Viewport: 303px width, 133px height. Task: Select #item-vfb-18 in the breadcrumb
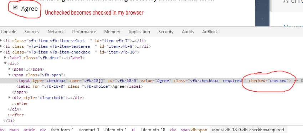point(153,130)
